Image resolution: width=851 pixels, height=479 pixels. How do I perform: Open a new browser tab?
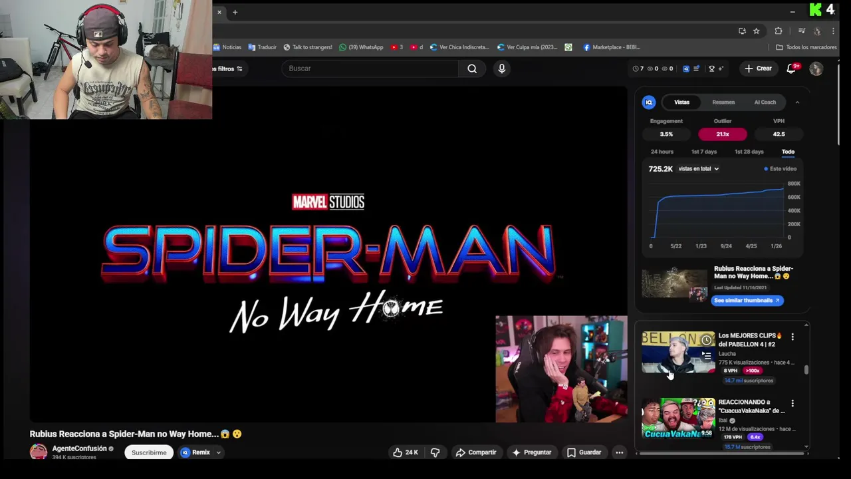pyautogui.click(x=235, y=12)
